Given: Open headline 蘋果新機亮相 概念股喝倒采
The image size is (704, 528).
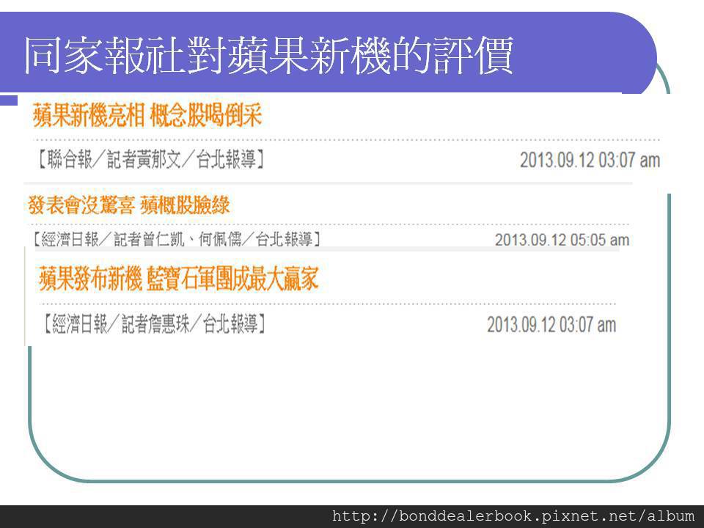Looking at the screenshot, I should click(147, 115).
